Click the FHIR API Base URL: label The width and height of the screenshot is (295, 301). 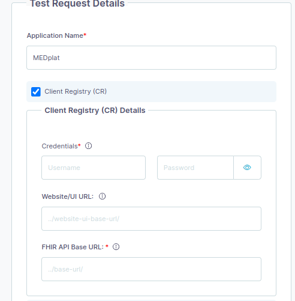click(x=73, y=247)
